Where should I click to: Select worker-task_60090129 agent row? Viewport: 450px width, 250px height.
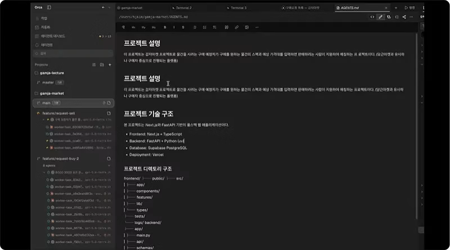(79, 127)
